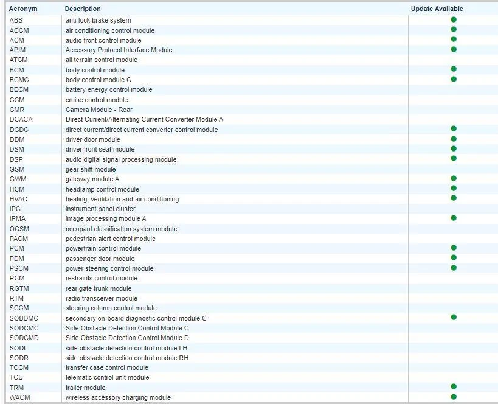Sort by the Acronym column header
This screenshot has height=404, width=498.
(x=23, y=9)
